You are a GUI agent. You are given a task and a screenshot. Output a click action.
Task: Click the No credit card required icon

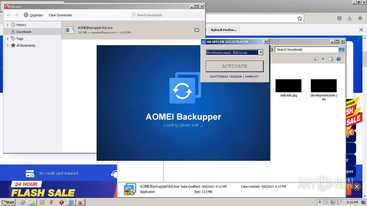(30, 174)
